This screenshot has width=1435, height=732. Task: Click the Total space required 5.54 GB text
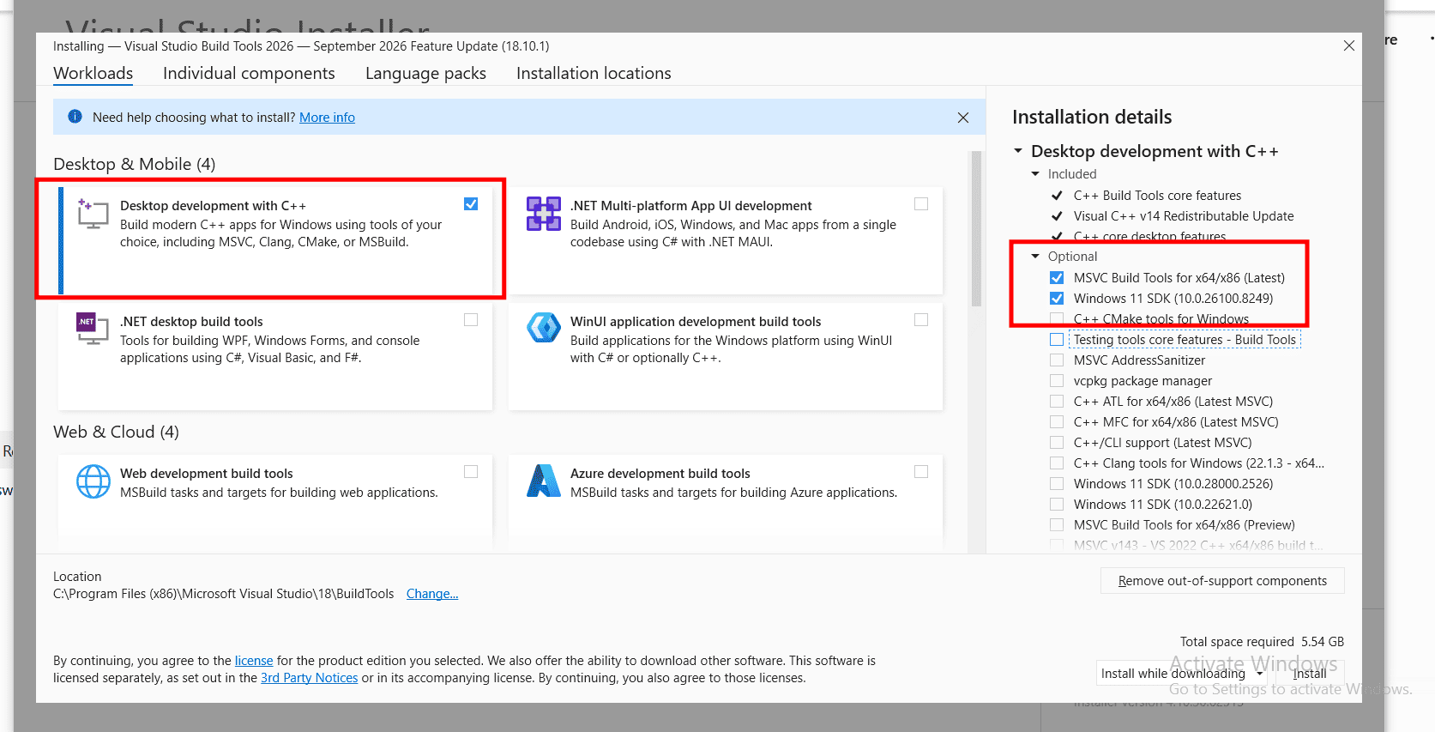[1262, 642]
